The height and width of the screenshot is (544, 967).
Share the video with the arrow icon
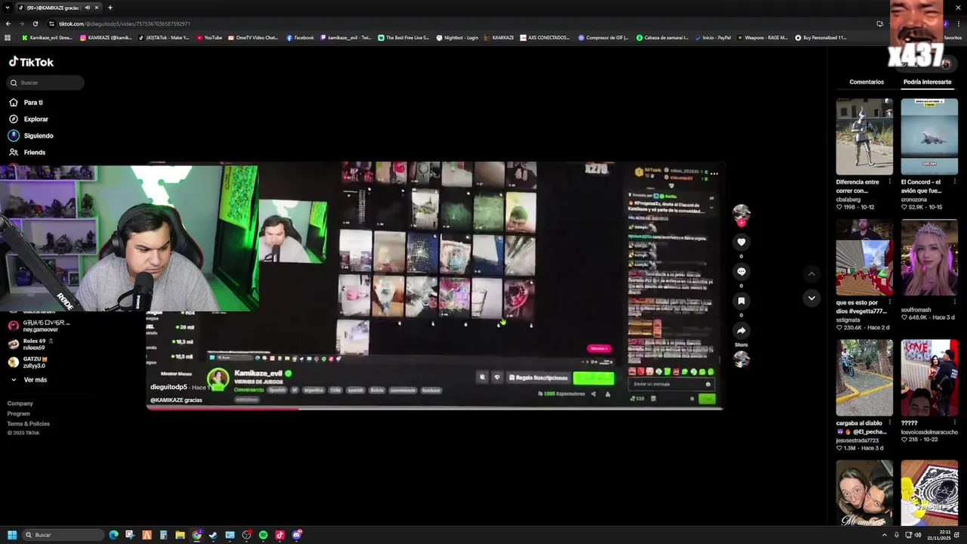(741, 330)
